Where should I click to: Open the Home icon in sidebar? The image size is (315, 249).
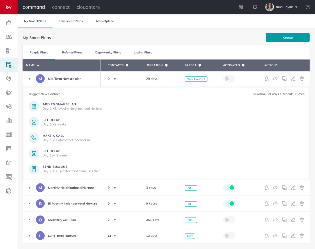[9, 23]
